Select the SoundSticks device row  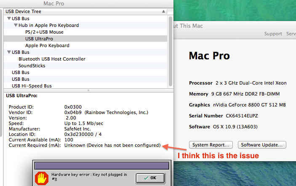(x=85, y=66)
